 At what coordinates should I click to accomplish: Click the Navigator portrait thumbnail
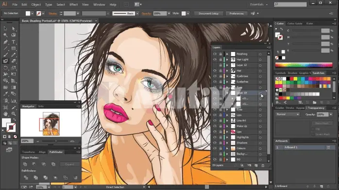[51, 124]
